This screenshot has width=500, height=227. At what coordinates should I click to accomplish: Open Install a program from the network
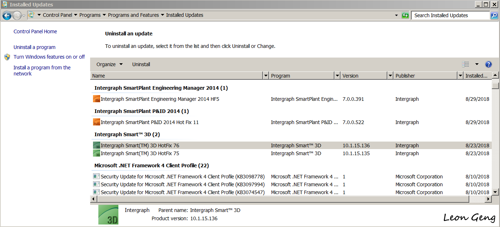(x=42, y=70)
